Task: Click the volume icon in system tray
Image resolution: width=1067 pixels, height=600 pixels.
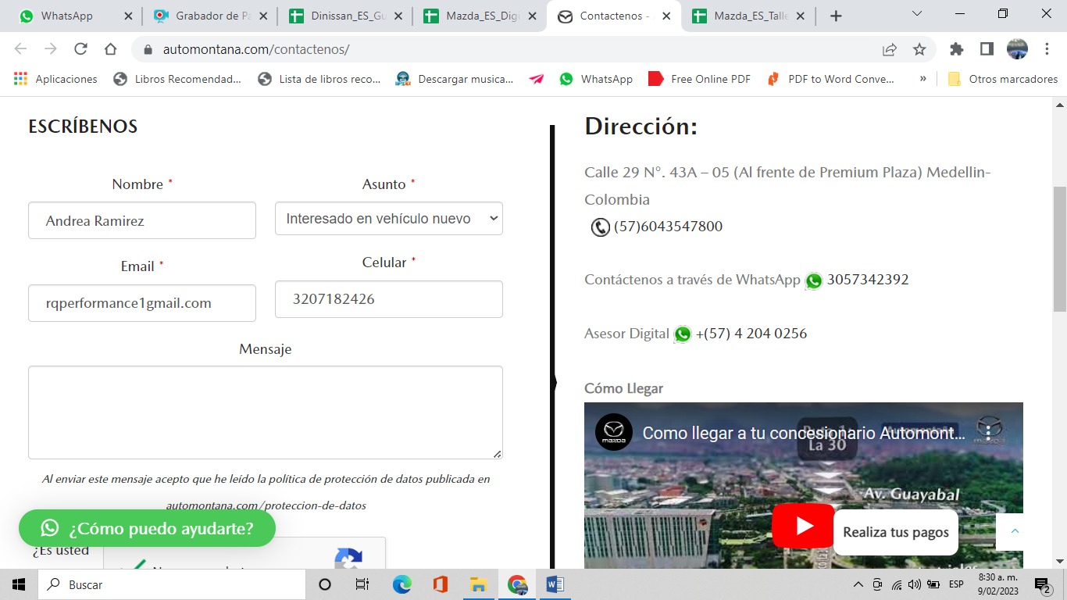Action: tap(915, 584)
